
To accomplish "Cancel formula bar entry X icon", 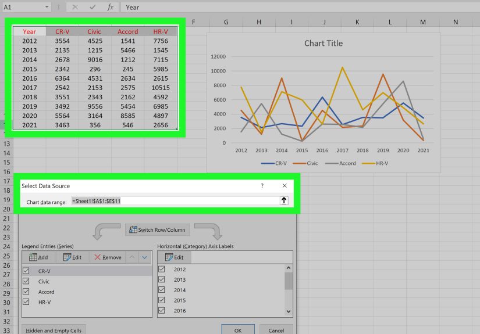I will pyautogui.click(x=74, y=7).
